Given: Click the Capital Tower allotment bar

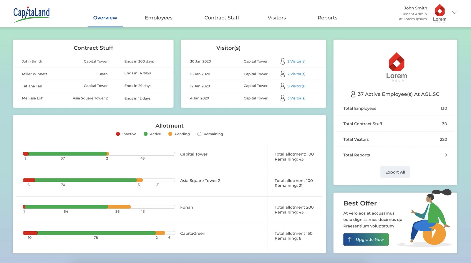Looking at the screenshot, I should click(x=99, y=154).
